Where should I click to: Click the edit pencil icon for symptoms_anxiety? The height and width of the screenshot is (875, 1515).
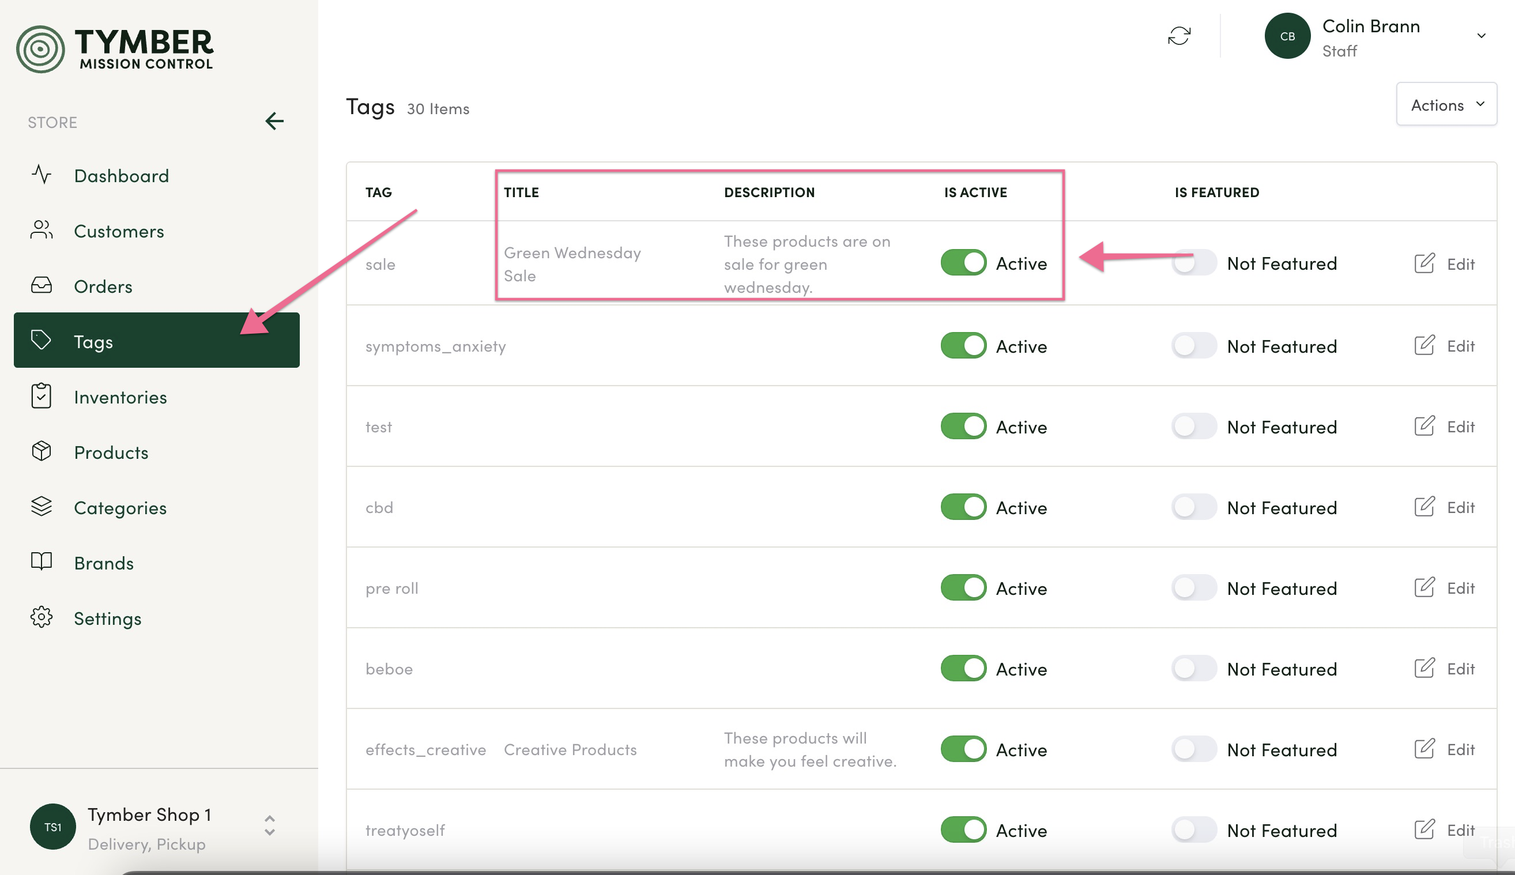click(x=1424, y=345)
